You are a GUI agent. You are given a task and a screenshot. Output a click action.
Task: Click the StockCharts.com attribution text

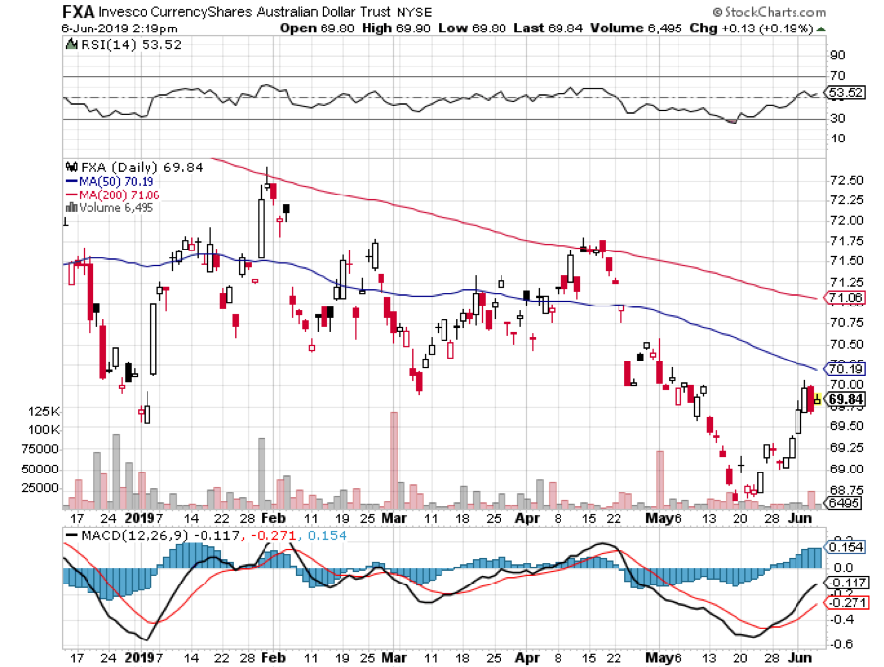tap(769, 12)
